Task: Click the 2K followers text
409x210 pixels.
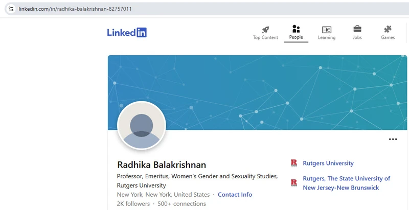Action: [133, 204]
